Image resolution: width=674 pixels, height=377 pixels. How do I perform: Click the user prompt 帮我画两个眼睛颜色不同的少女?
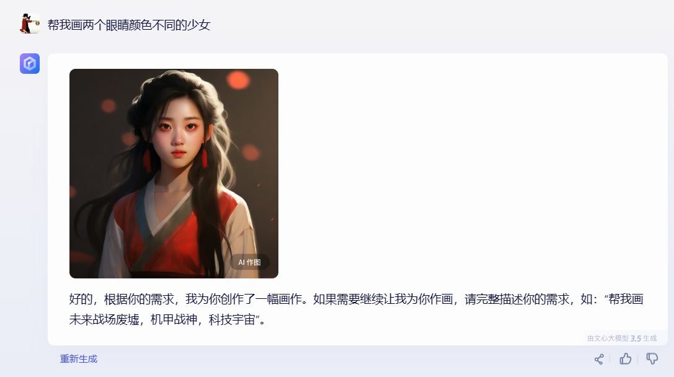129,25
